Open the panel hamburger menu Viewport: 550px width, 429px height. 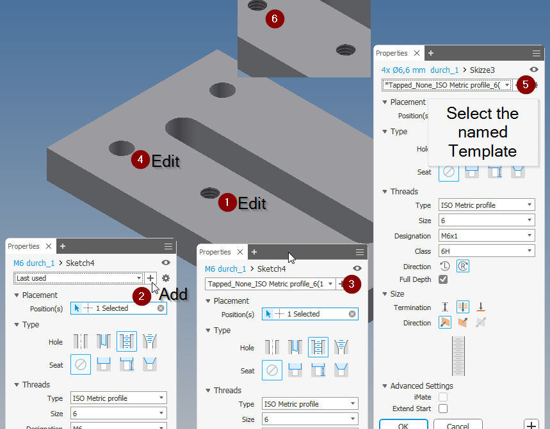[537, 53]
